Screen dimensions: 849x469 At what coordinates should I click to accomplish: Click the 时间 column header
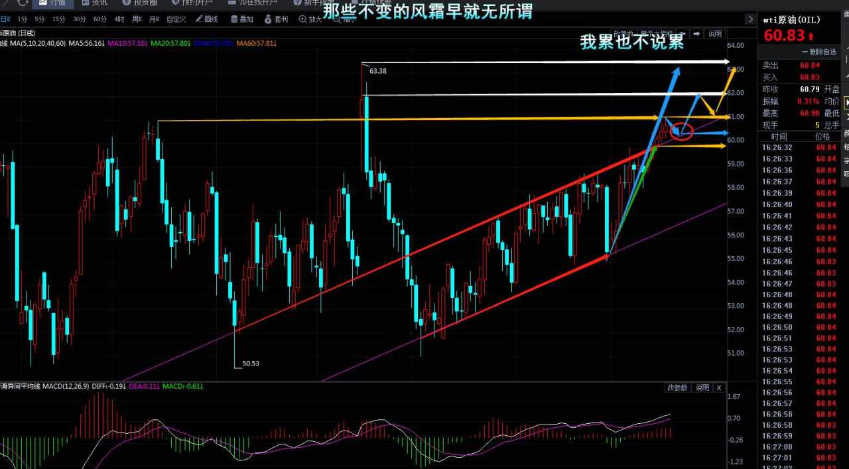[779, 136]
